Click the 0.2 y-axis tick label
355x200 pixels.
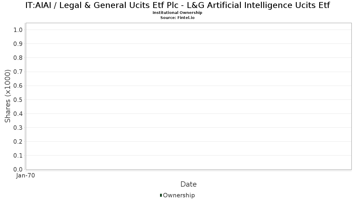click(x=18, y=141)
